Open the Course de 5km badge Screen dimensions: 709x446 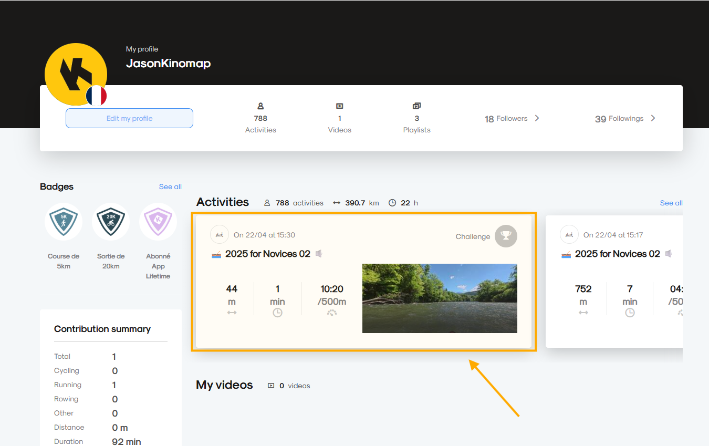click(x=64, y=222)
